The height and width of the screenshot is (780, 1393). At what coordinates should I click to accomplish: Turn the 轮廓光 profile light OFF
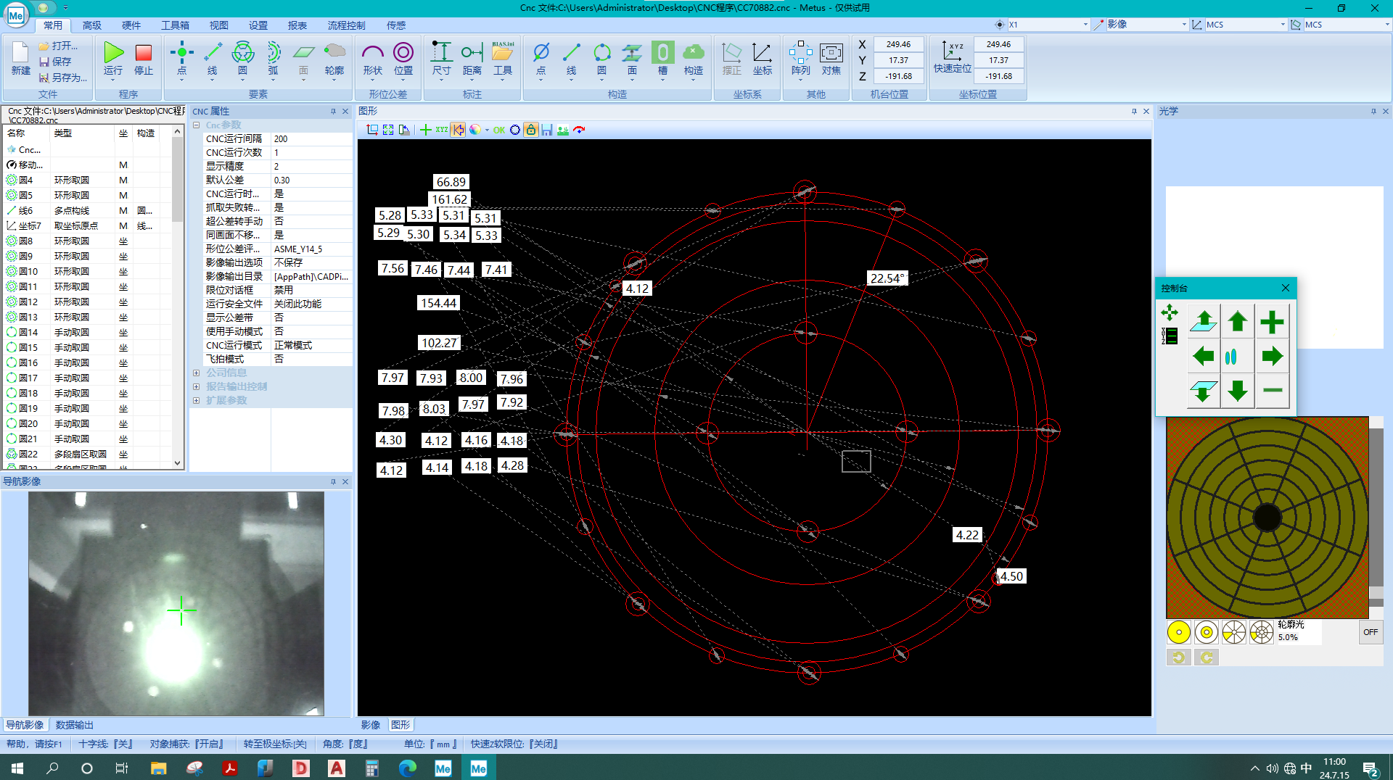[1371, 631]
